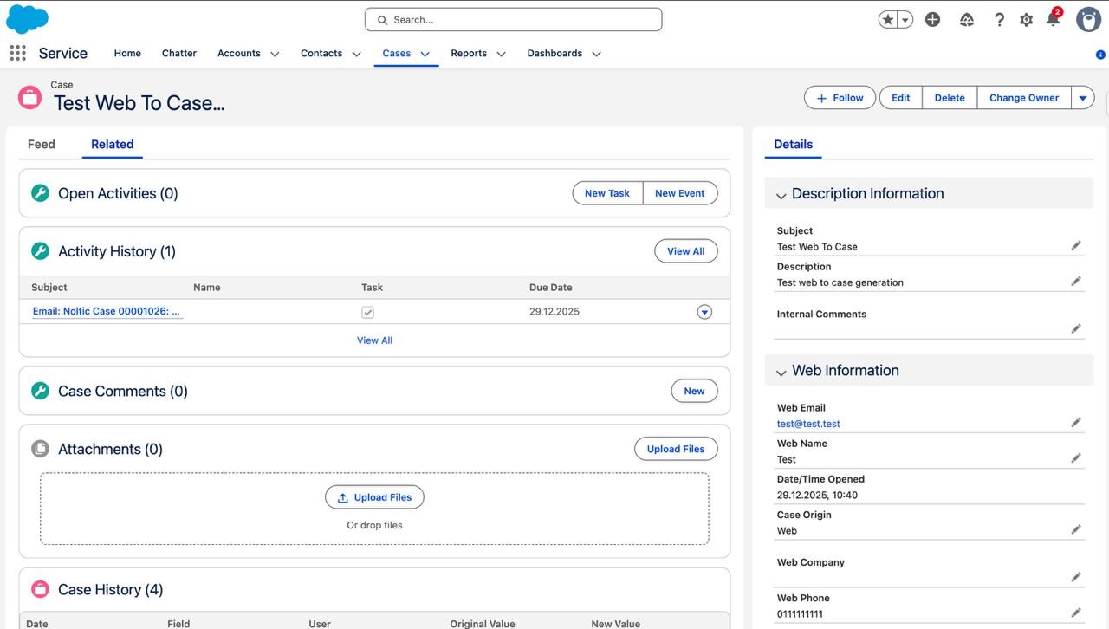Open Global Actions plus icon

pos(932,19)
